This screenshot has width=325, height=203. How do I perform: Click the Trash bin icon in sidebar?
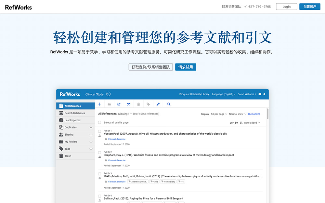[61, 156]
